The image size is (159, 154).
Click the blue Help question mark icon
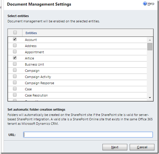click(145, 4)
